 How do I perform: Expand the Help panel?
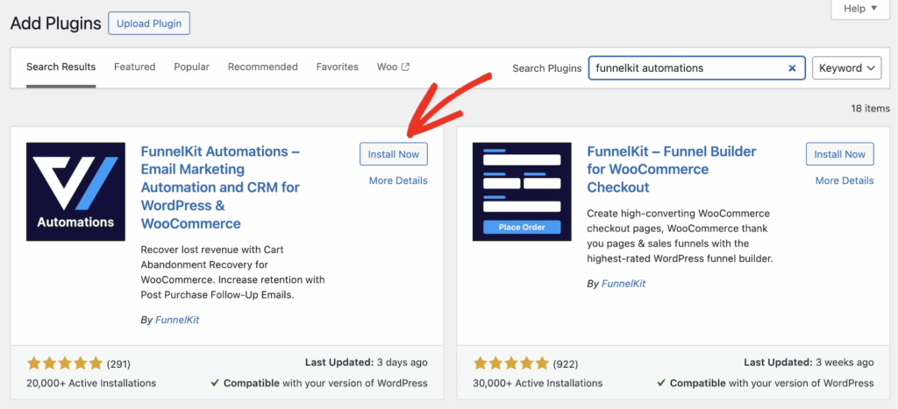[860, 9]
